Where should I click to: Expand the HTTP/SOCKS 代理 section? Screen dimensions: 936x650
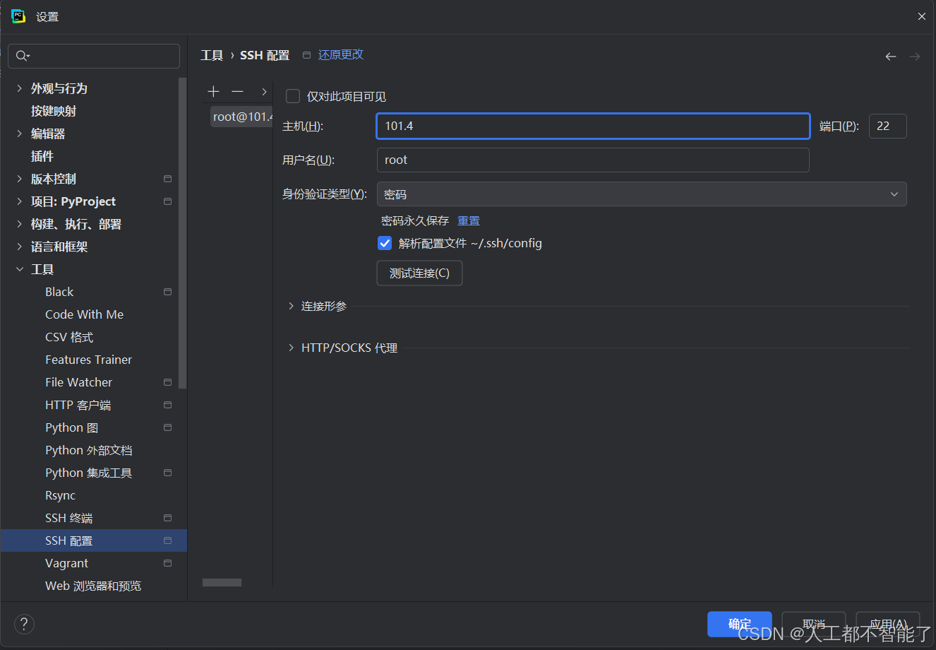291,348
